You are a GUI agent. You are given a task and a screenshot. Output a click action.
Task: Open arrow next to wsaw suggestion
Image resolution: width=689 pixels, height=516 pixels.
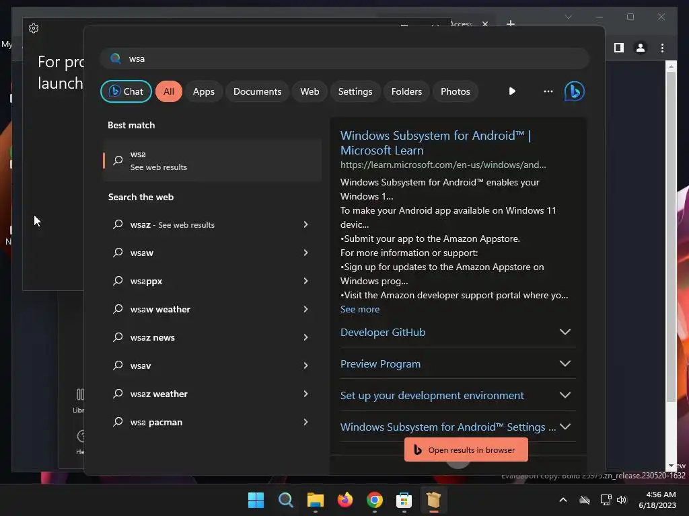[306, 253]
